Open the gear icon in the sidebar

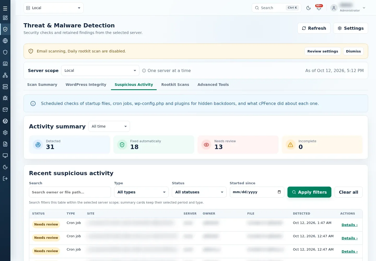5,133
